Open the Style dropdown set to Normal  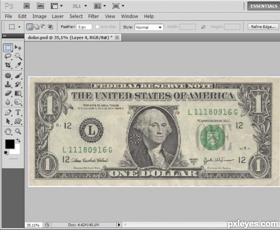coord(149,27)
